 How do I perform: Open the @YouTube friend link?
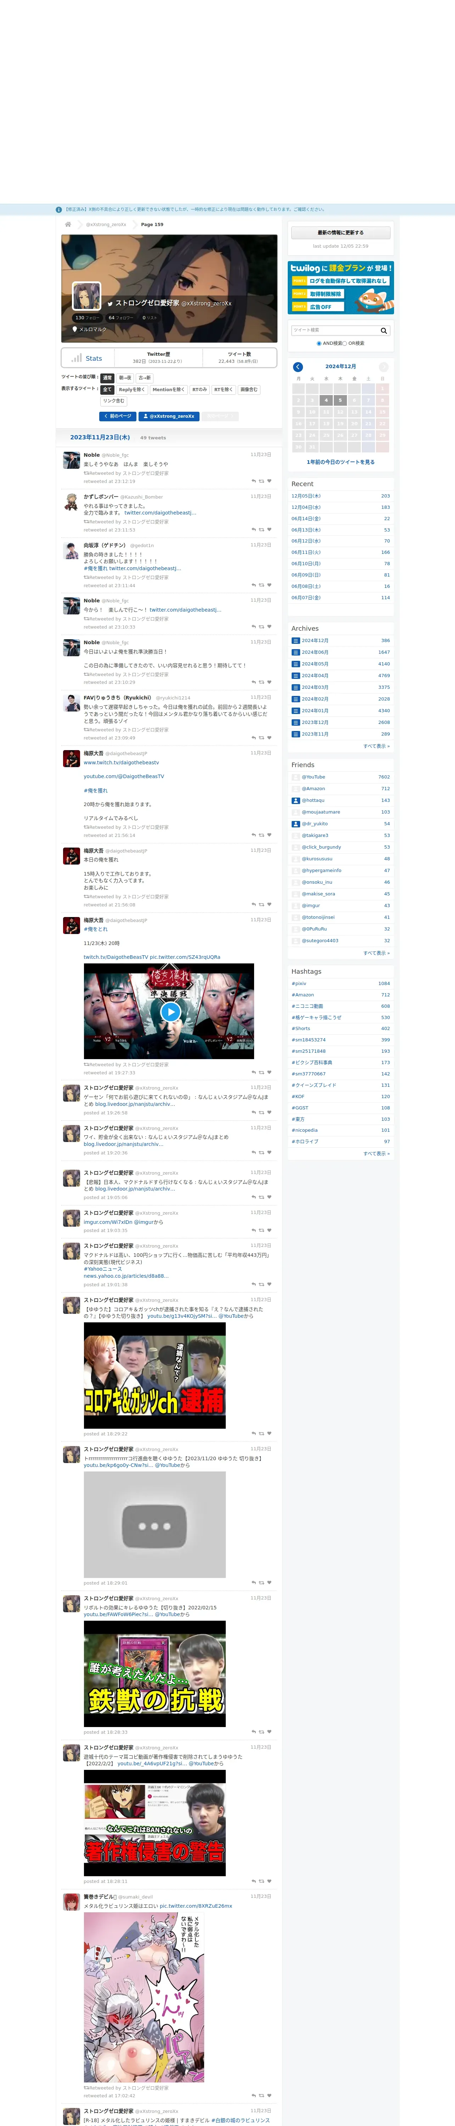tap(314, 777)
